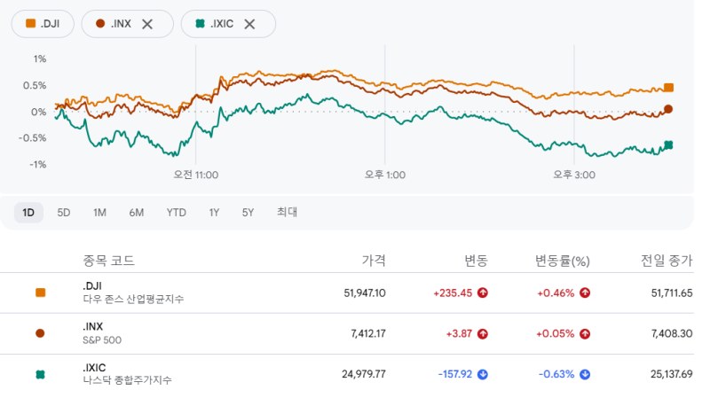Click the .DJI line endpoint marker on chart
This screenshot has width=710, height=398.
(x=668, y=88)
